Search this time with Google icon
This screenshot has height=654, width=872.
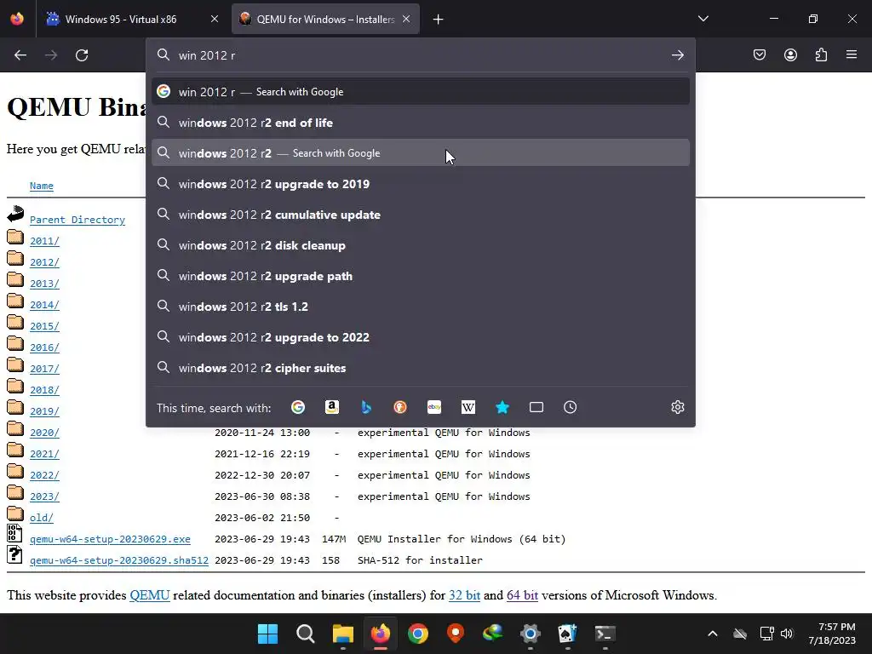[x=298, y=408]
